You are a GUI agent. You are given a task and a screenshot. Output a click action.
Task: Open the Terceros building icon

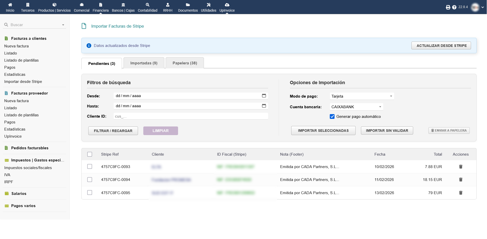tap(28, 5)
